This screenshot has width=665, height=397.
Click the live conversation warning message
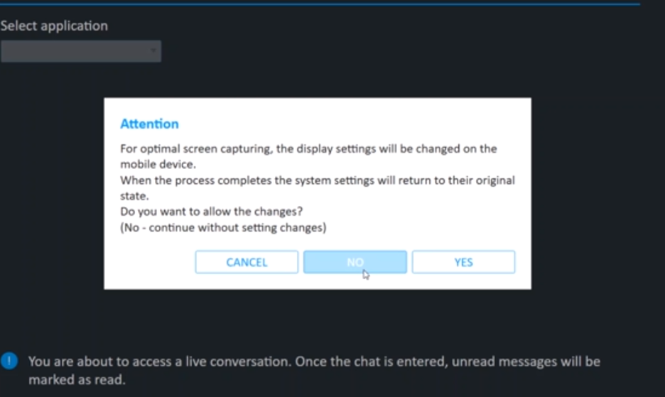tap(314, 370)
